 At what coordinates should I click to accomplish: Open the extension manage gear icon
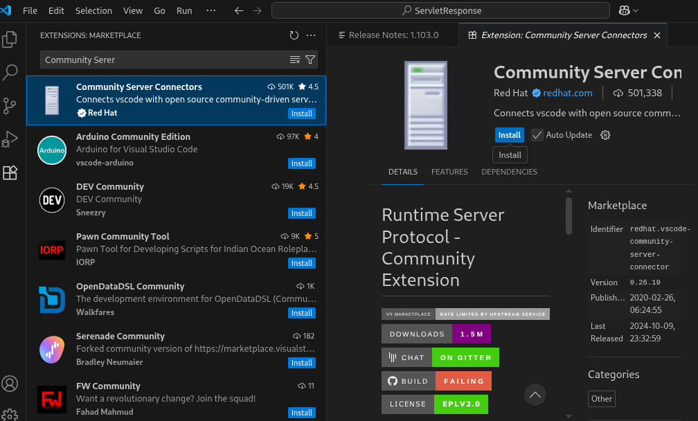605,135
